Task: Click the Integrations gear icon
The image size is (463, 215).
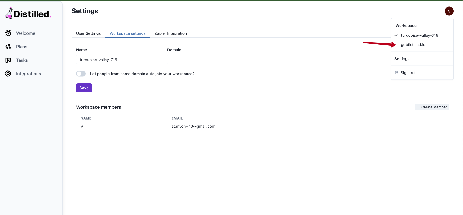Action: [8, 74]
